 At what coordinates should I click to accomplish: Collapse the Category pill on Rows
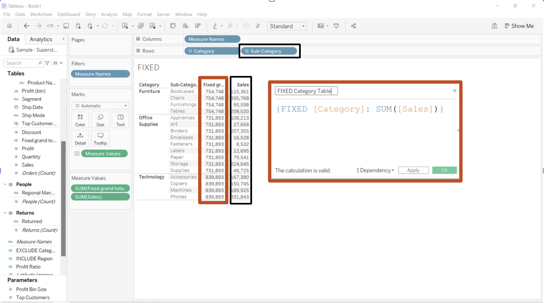pos(190,51)
